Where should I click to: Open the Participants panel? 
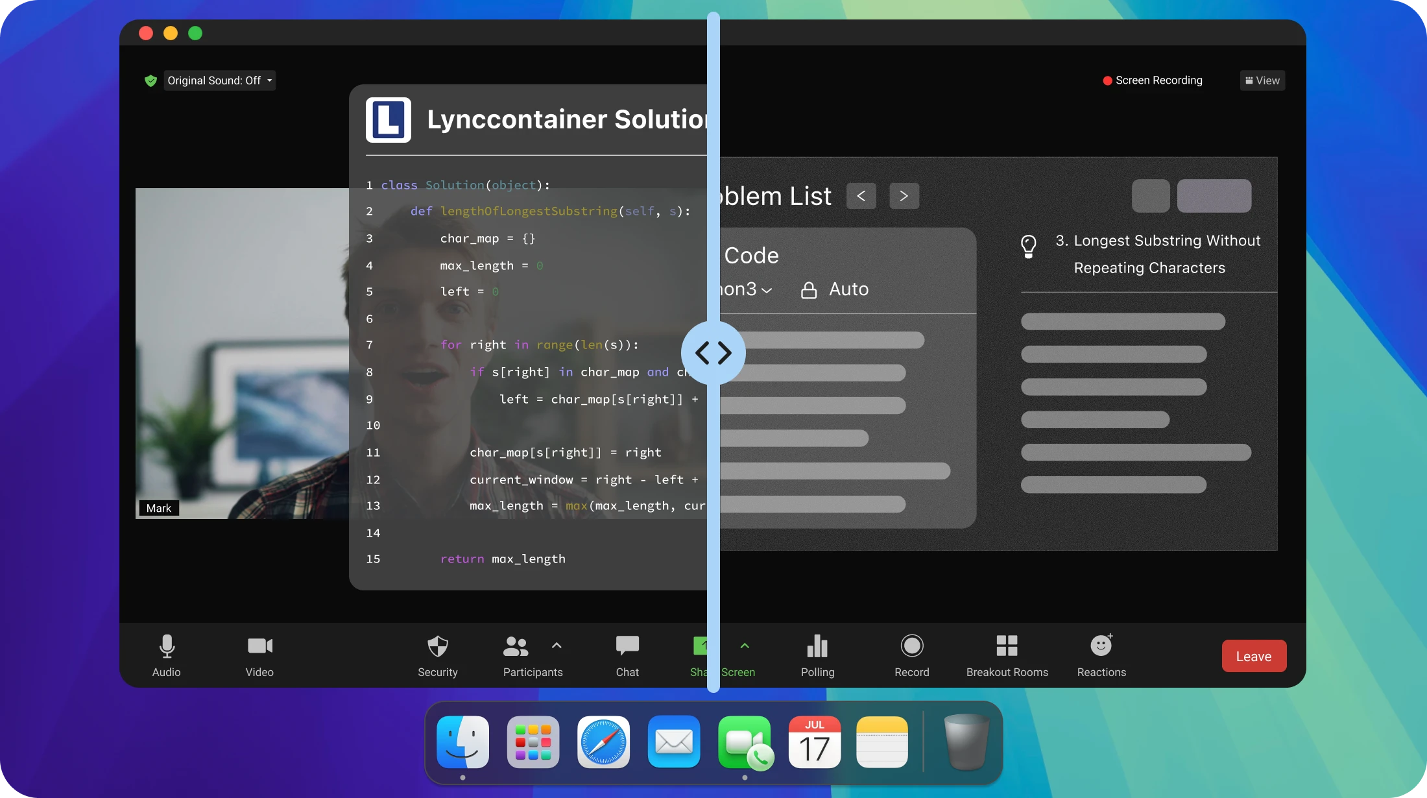click(x=516, y=647)
